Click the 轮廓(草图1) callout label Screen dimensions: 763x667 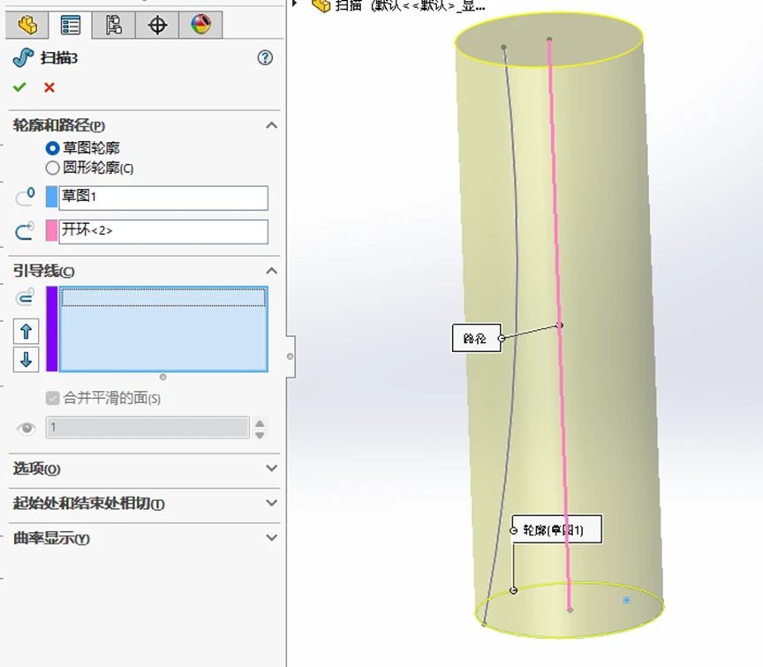pos(556,529)
